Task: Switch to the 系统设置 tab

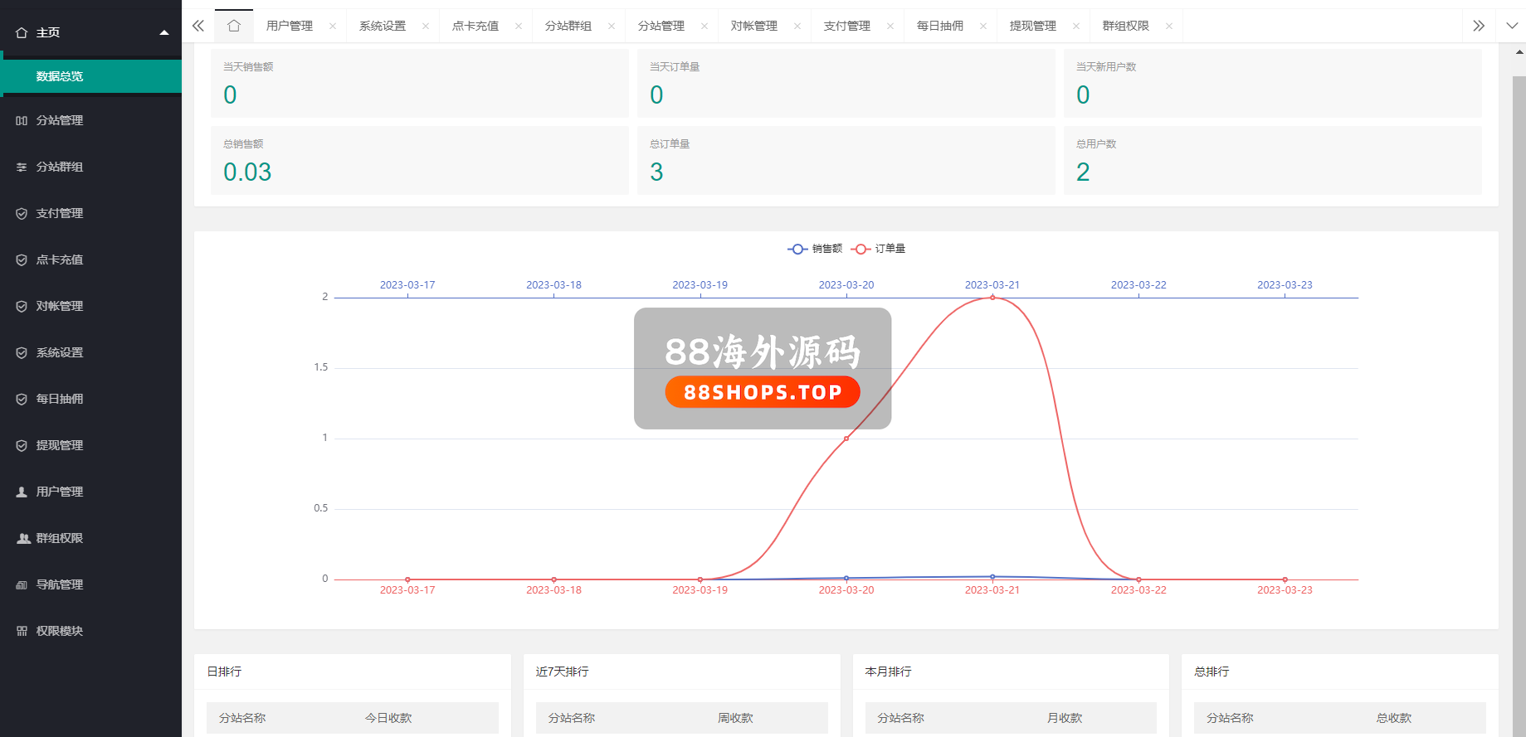Action: pyautogui.click(x=383, y=26)
